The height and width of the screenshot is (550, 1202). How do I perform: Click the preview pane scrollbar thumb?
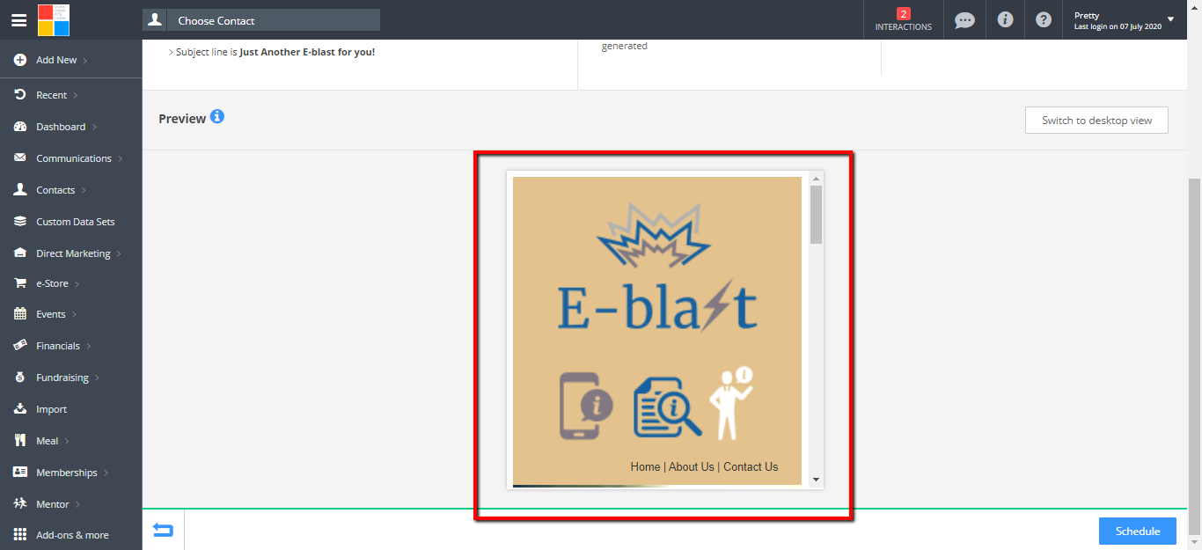(816, 215)
